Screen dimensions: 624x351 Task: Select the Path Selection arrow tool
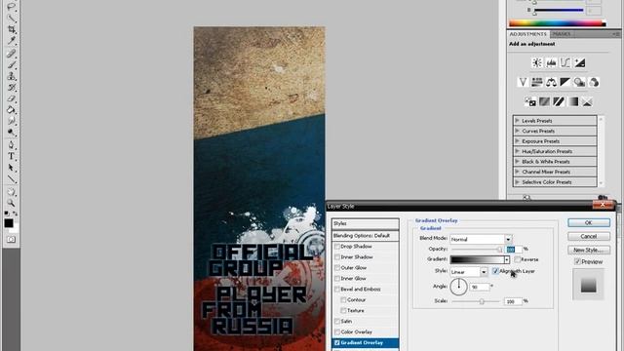point(12,168)
